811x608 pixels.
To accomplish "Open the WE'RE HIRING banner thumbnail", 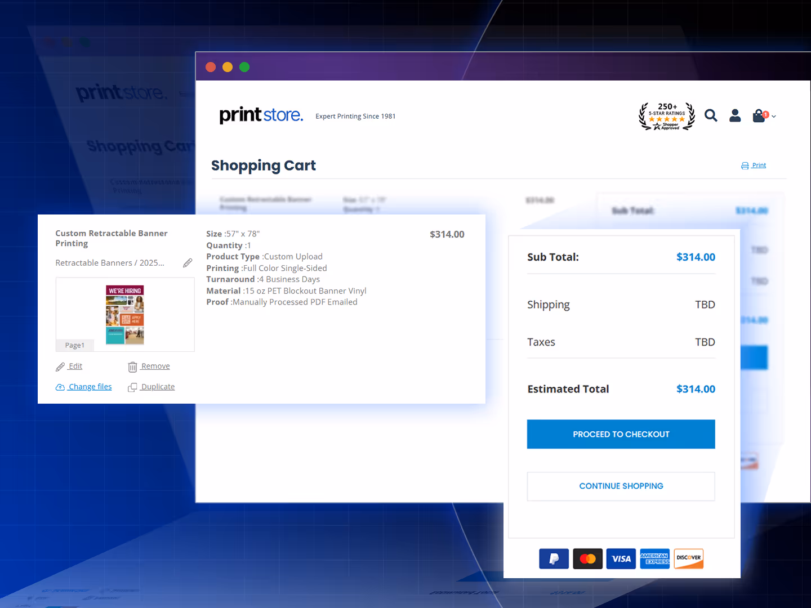I will (125, 315).
